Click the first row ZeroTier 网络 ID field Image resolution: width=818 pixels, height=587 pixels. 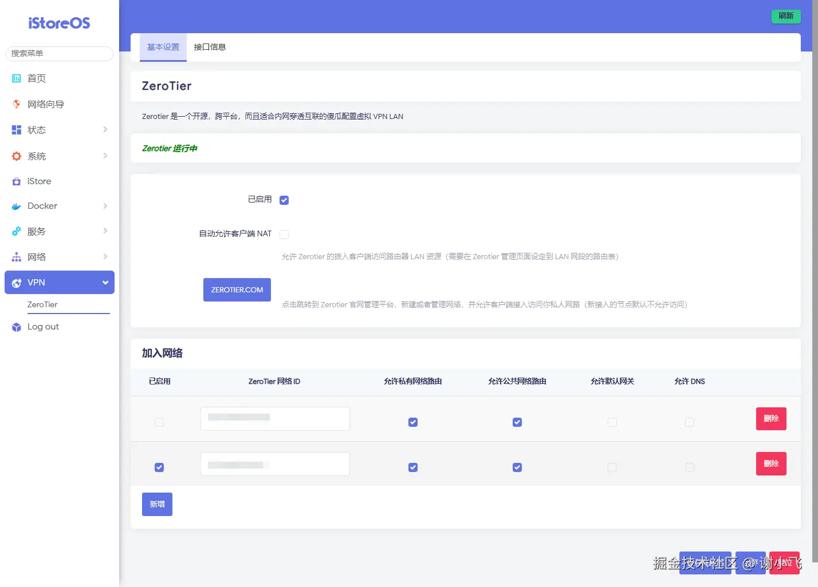pyautogui.click(x=275, y=419)
